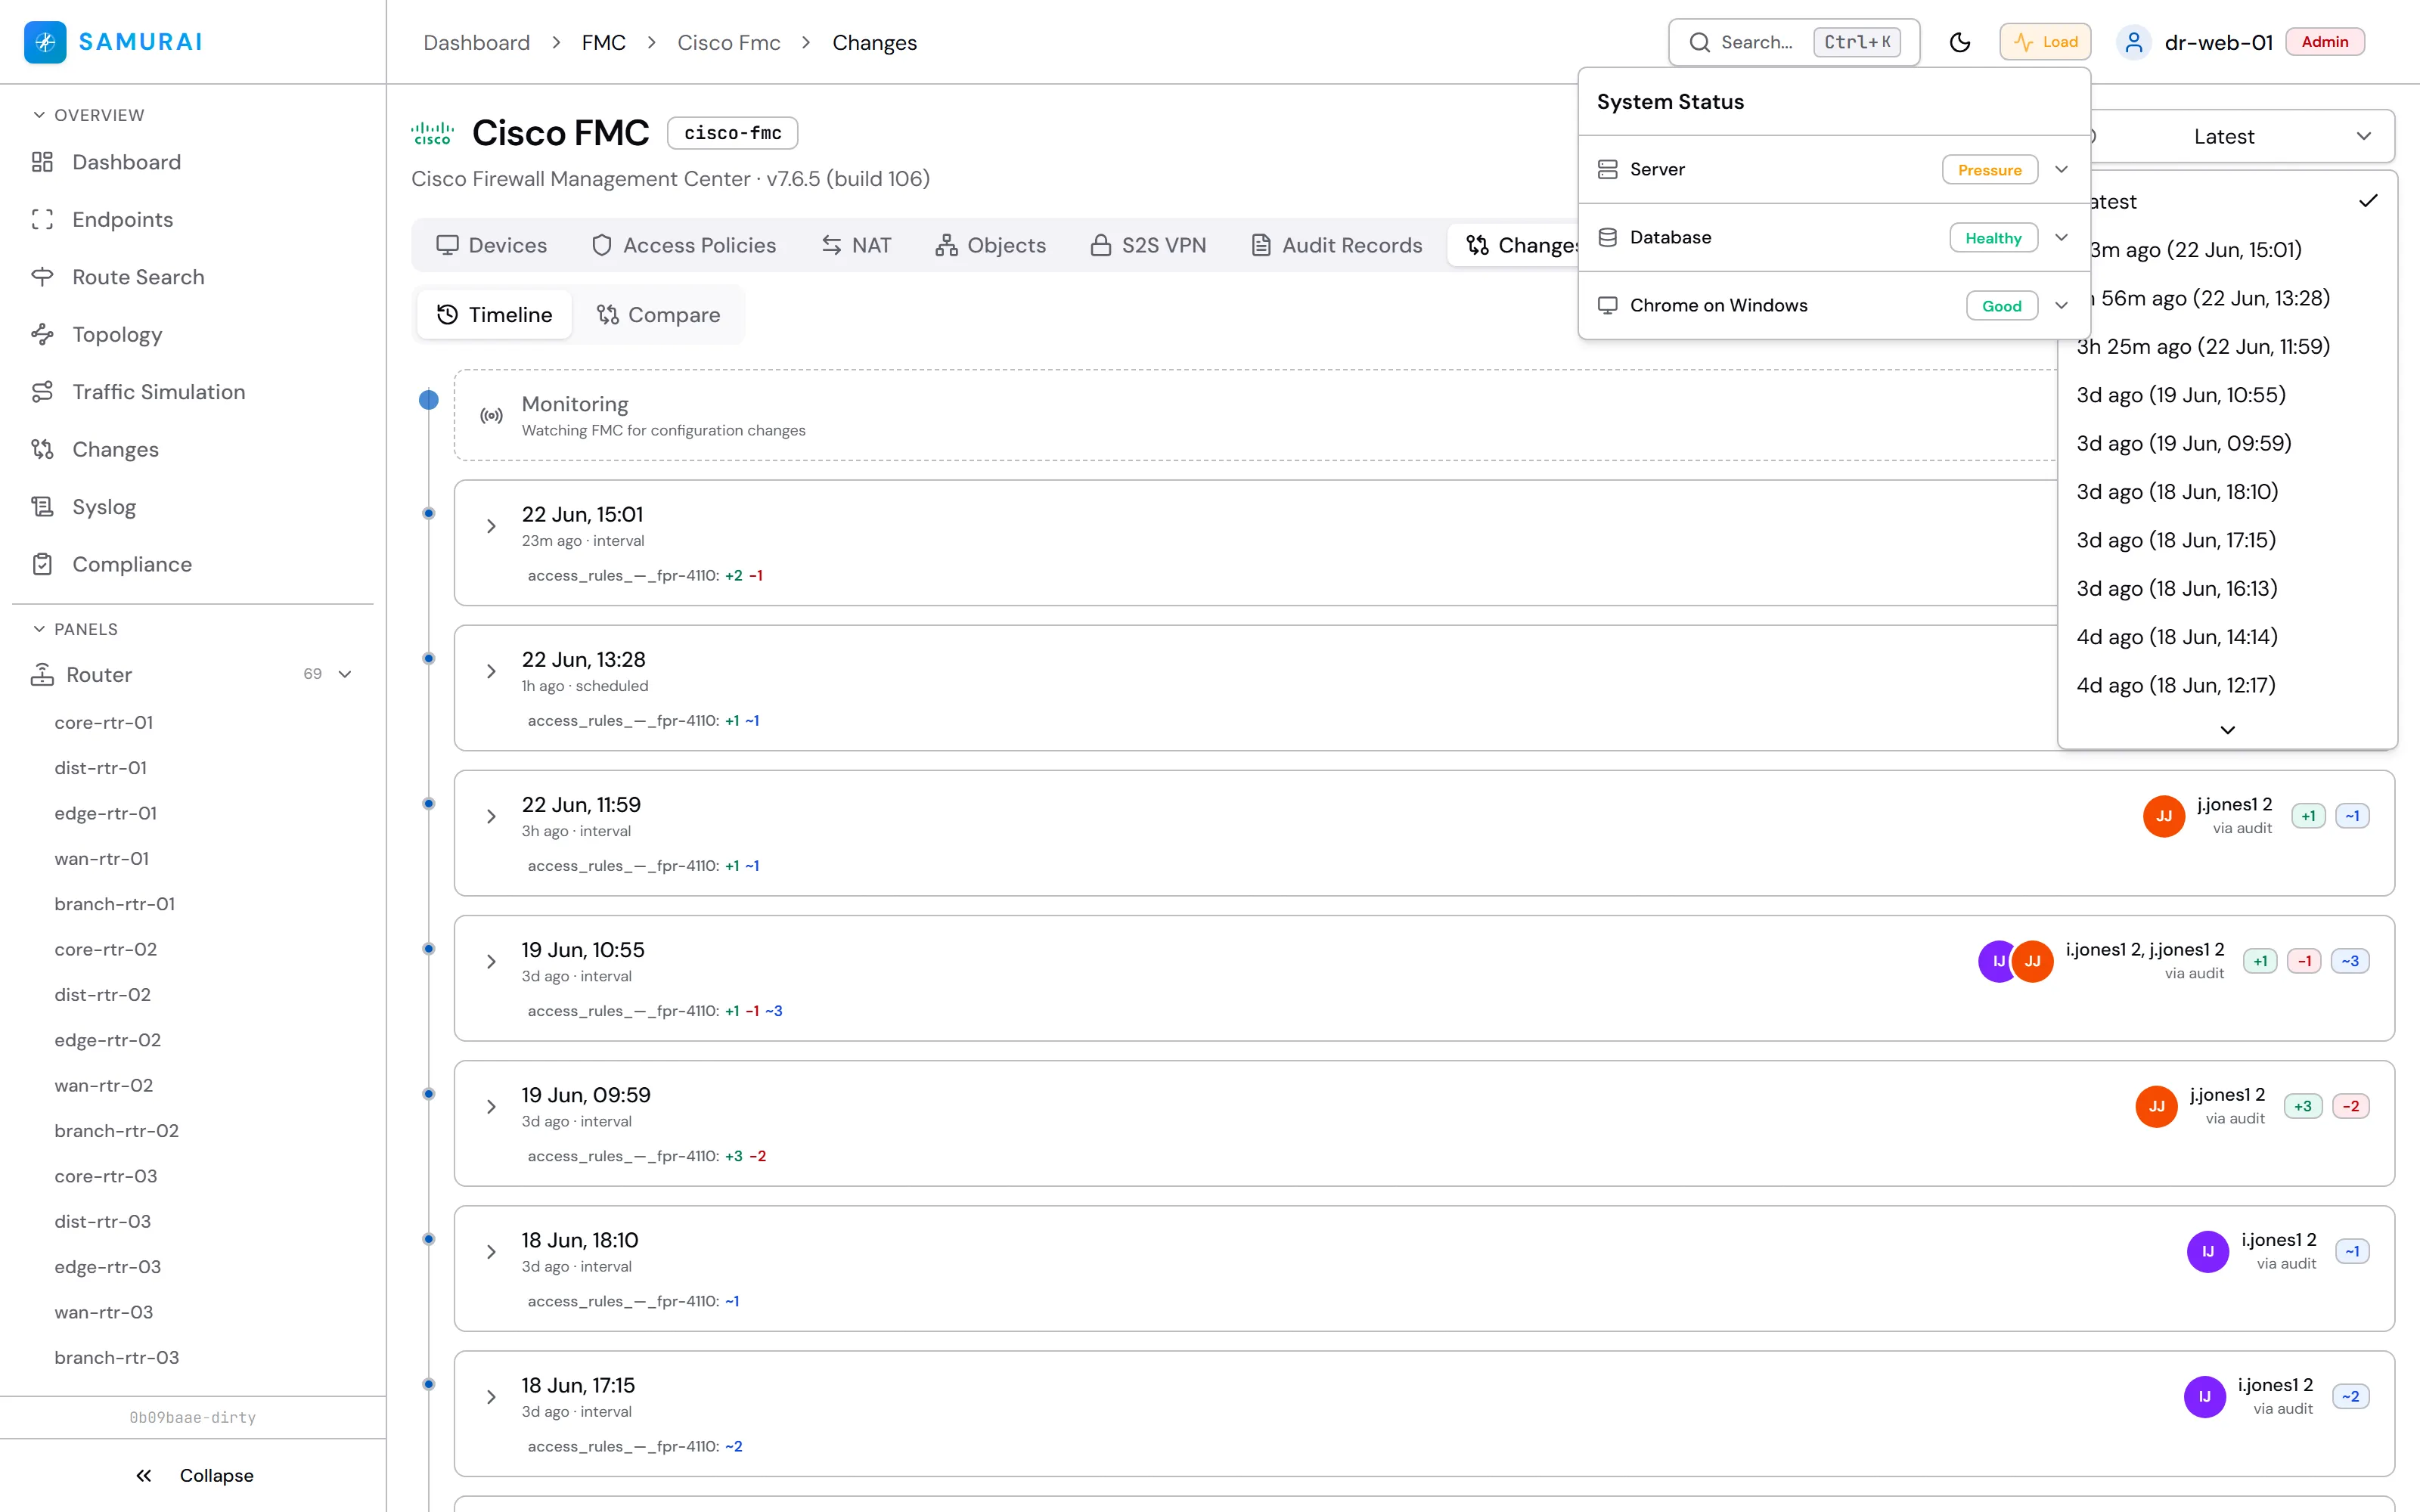
Task: Expand the Server status row
Action: (1834, 170)
